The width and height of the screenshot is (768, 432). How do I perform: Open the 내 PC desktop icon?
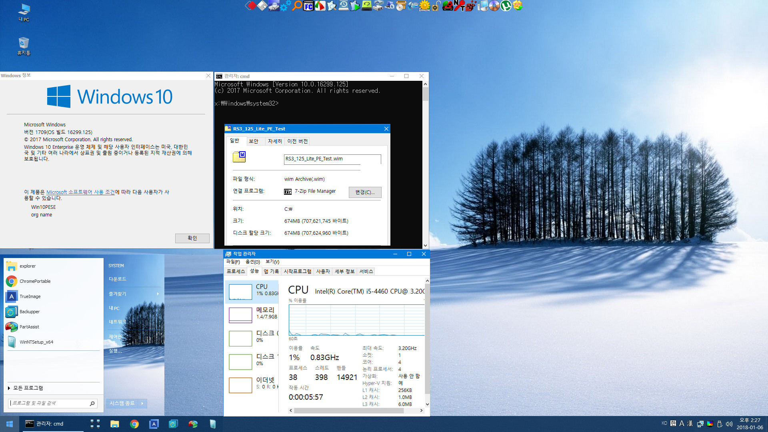24,12
